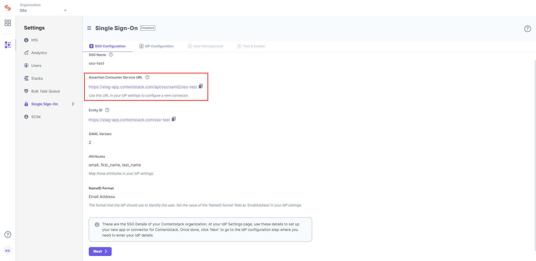The height and width of the screenshot is (261, 536).
Task: Click the Assertion Consumer Service URL link
Action: click(143, 87)
